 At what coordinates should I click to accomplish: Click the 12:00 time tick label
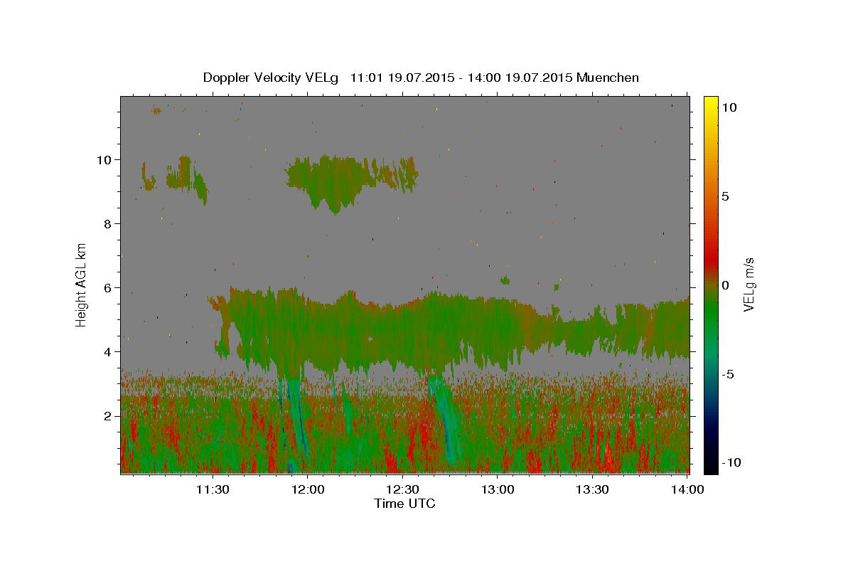click(308, 489)
